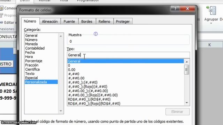
Task: Click the format list scroll up arrow
Action: click(187, 62)
